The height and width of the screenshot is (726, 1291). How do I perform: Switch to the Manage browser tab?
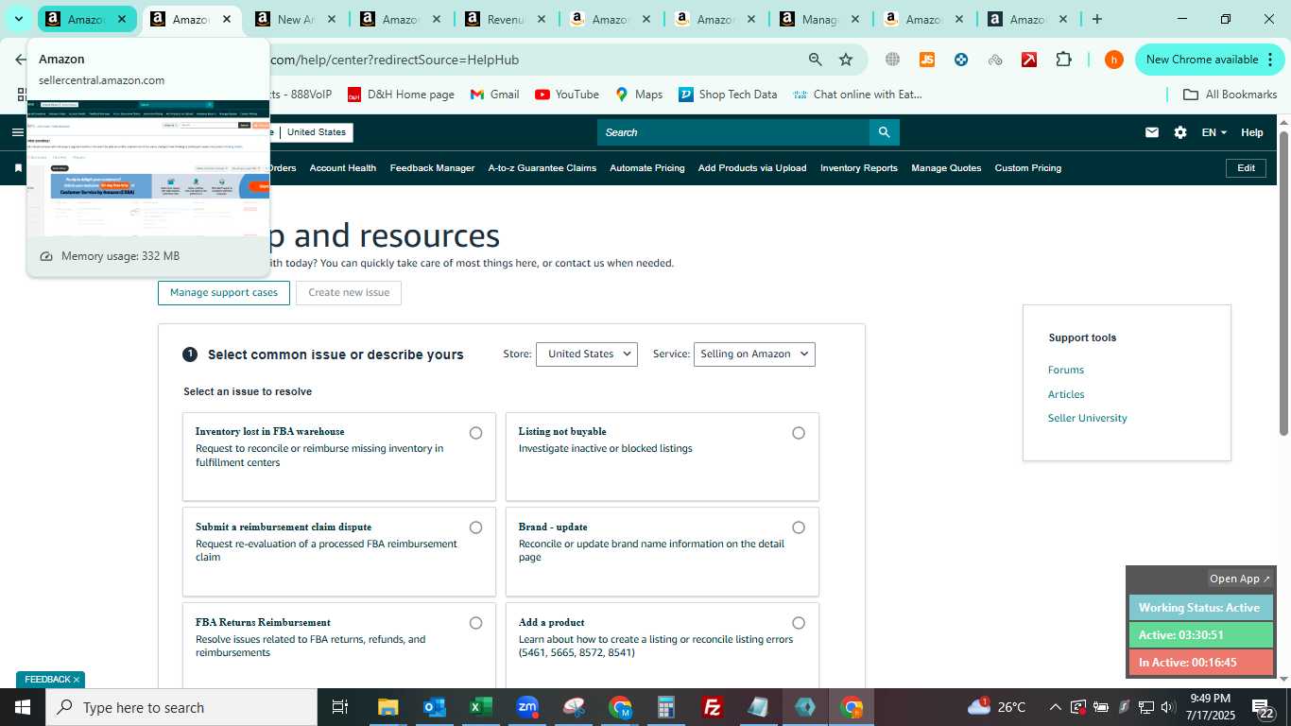818,19
